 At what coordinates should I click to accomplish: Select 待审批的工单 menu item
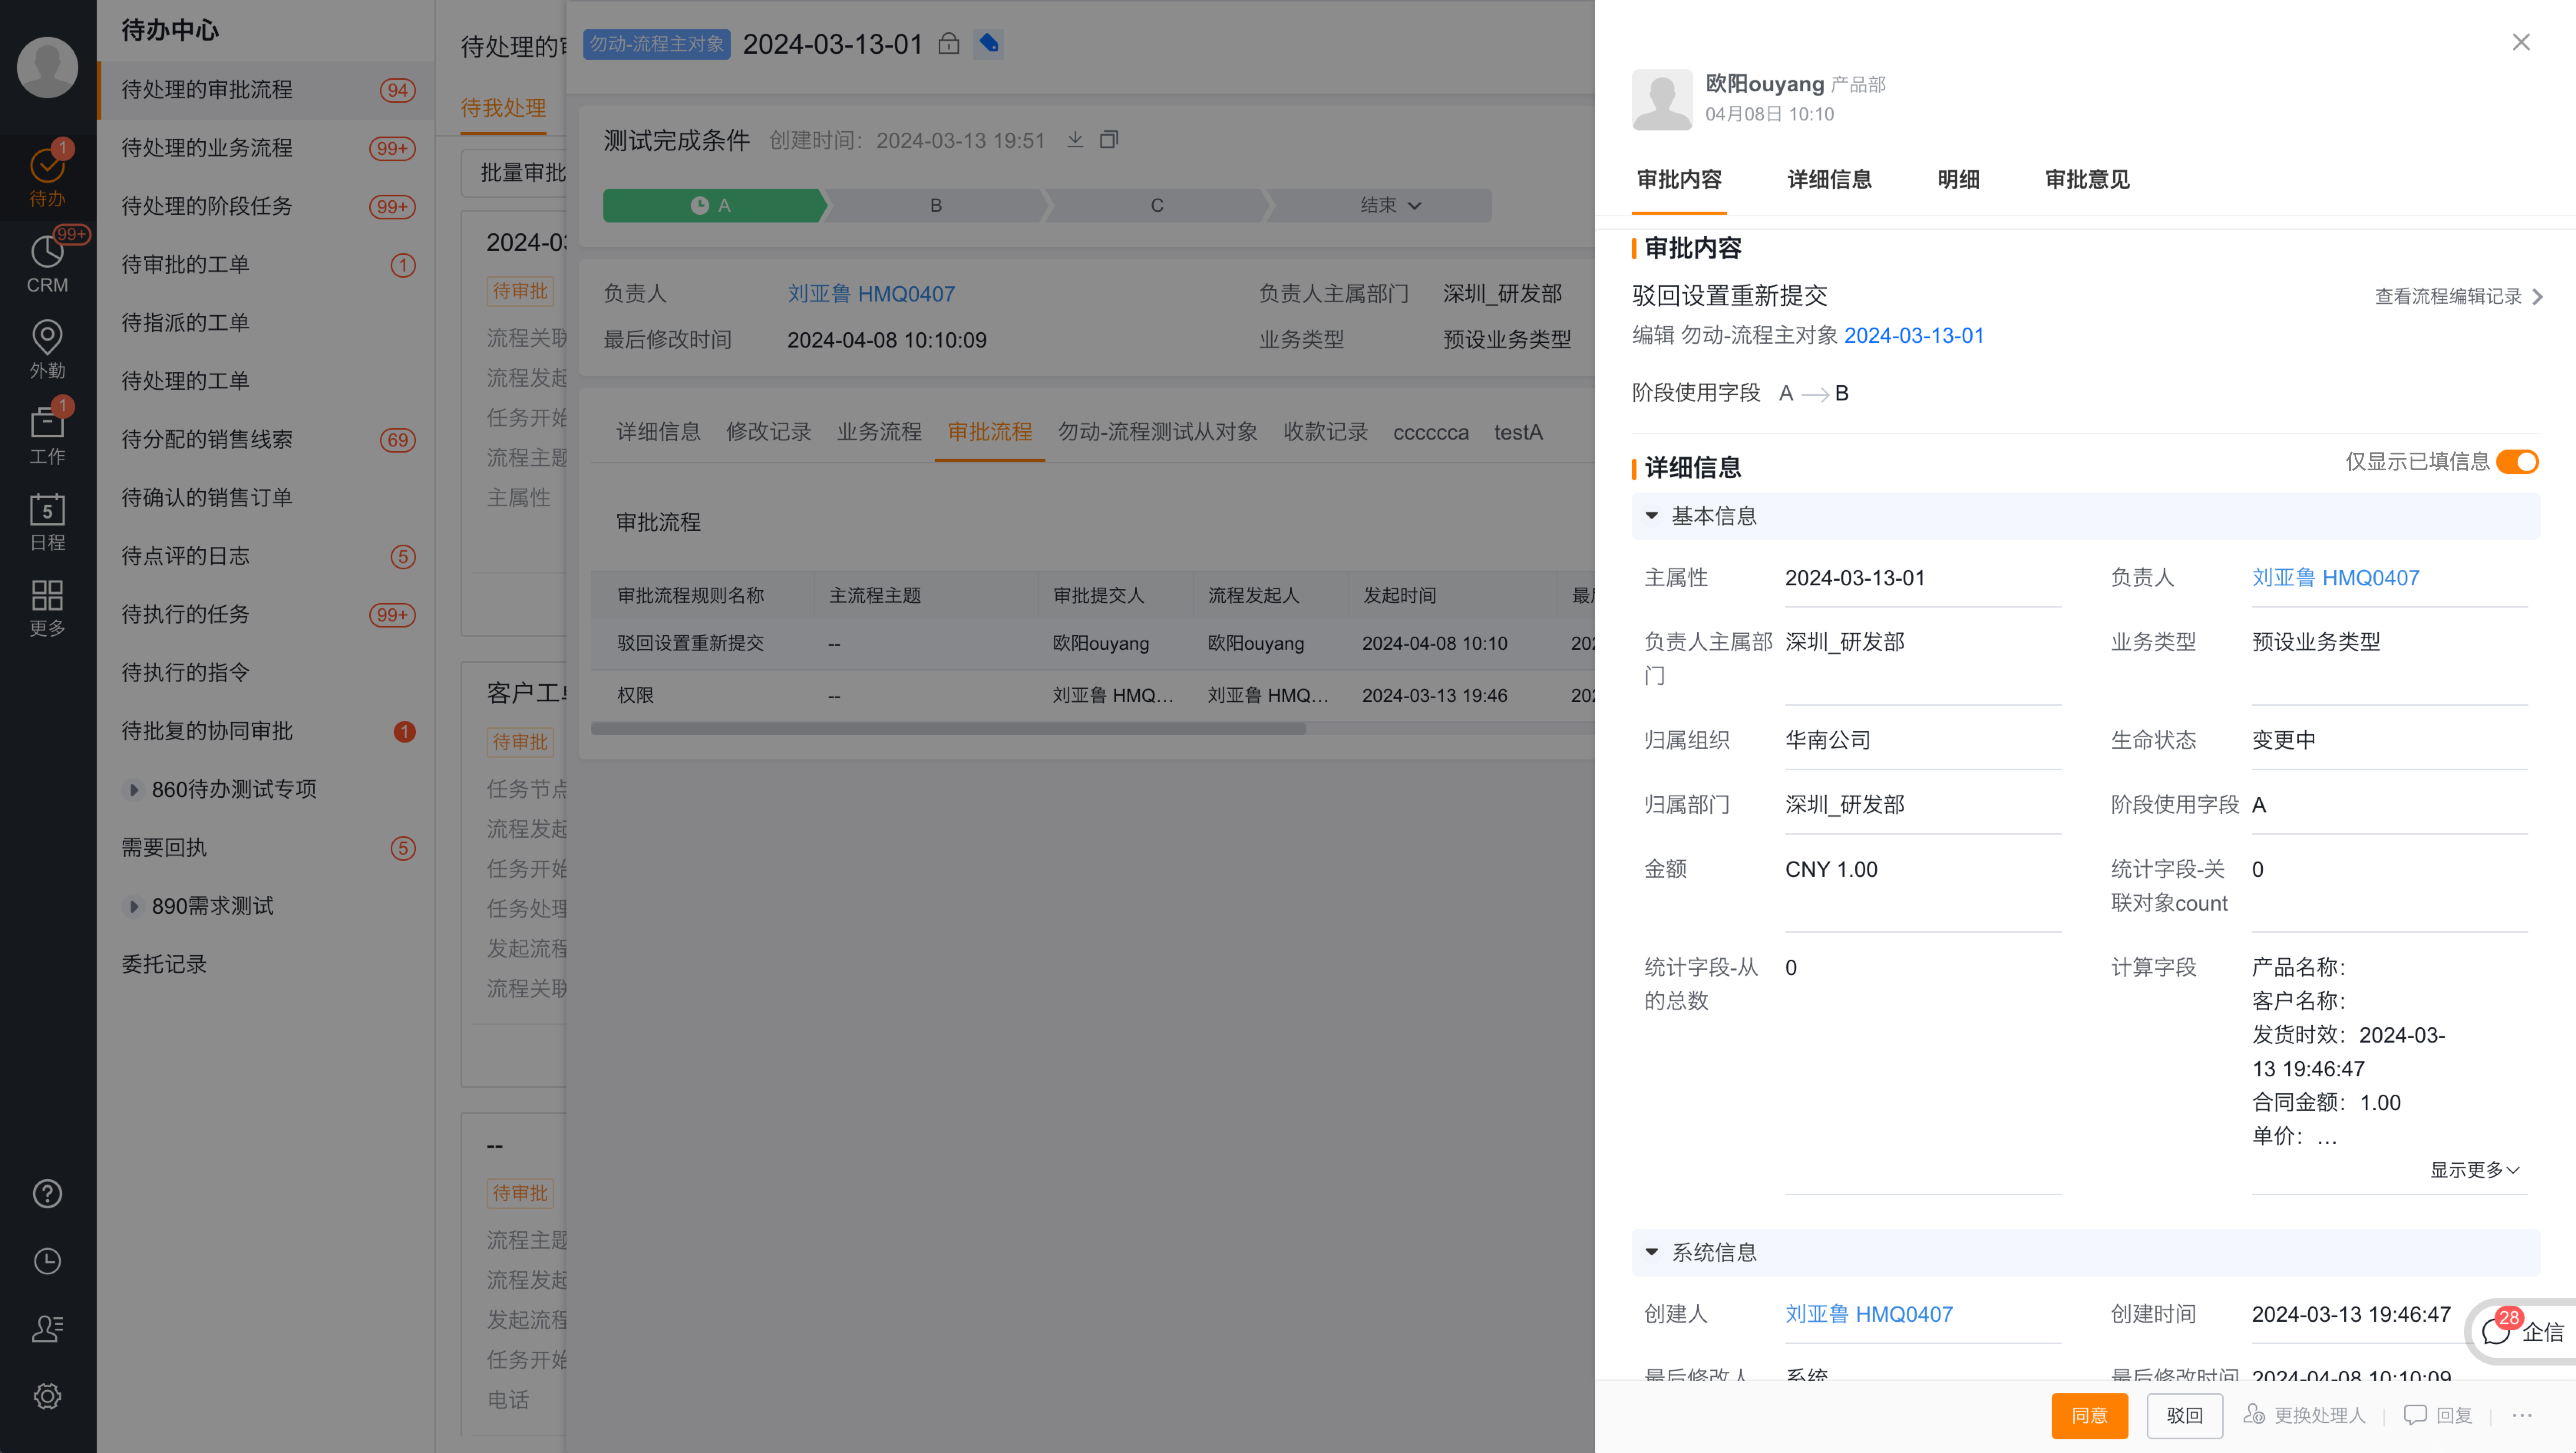(266, 265)
